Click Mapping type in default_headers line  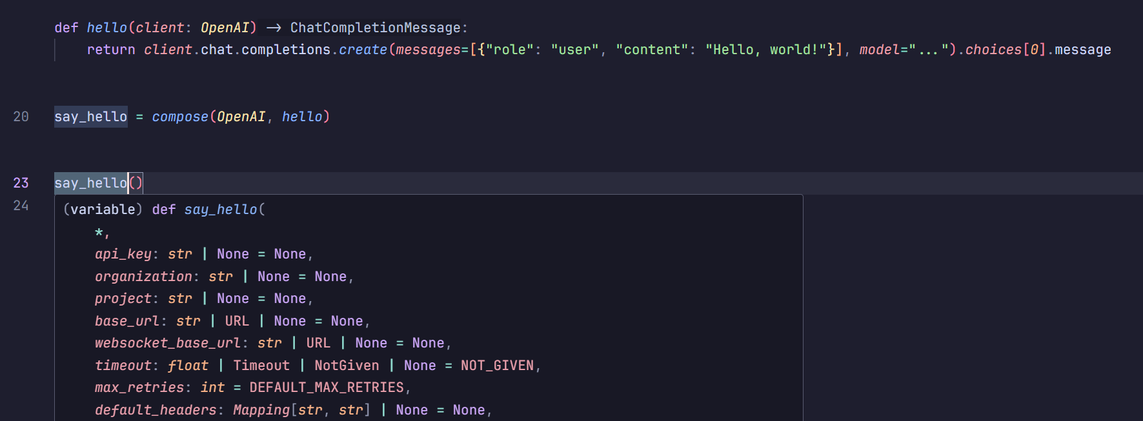(261, 410)
